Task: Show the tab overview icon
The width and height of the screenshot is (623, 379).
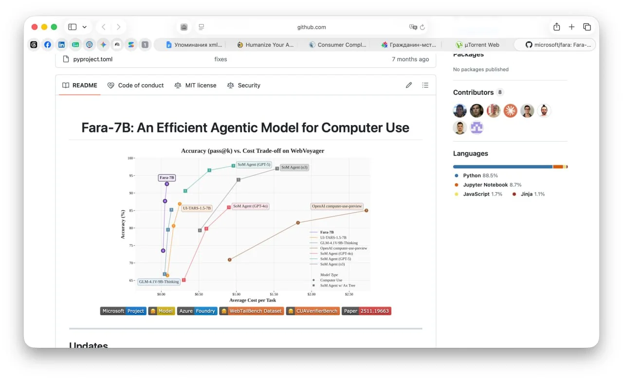Action: (587, 27)
